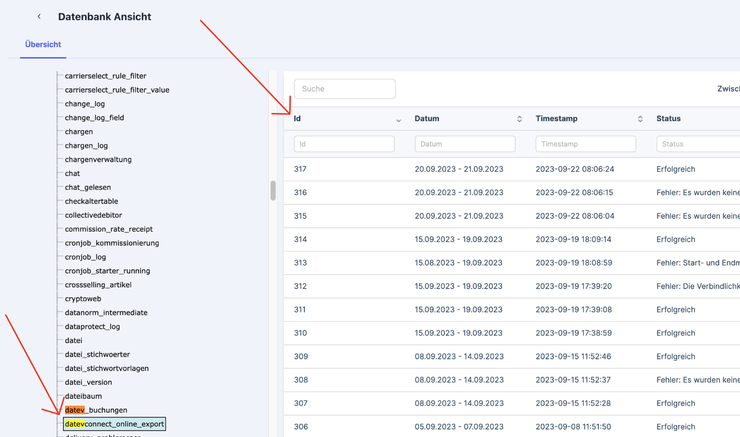Sort table by Id column arrow
The image size is (740, 437).
click(398, 120)
